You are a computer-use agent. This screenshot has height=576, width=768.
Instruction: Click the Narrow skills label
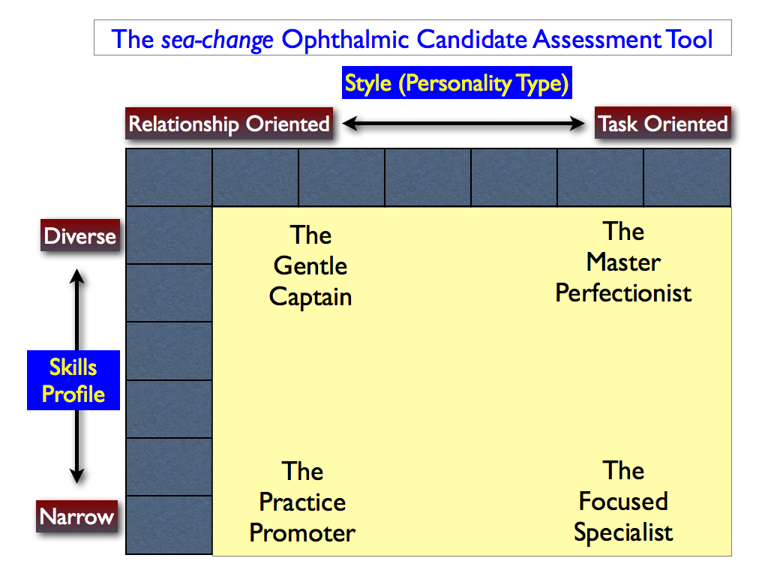[x=77, y=516]
